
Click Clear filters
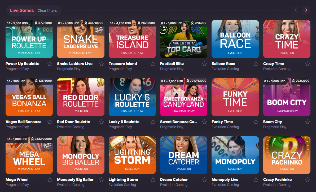(47, 11)
